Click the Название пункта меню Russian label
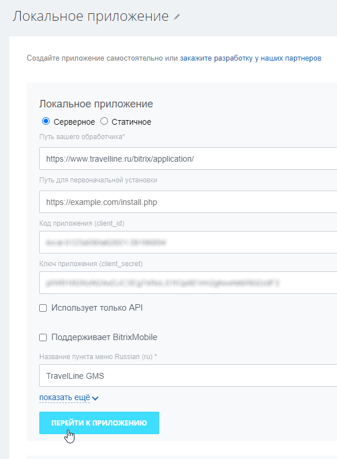Viewport: 337px width, 459px height. (98, 357)
